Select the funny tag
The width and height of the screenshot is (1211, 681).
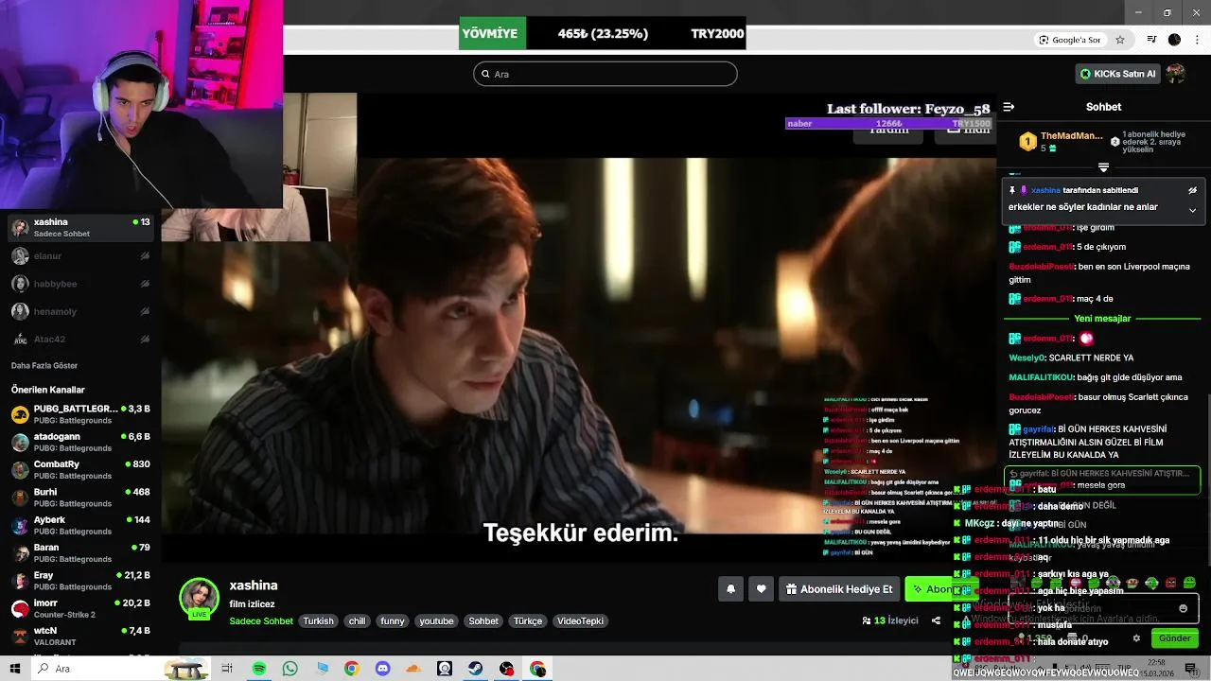[x=393, y=621]
